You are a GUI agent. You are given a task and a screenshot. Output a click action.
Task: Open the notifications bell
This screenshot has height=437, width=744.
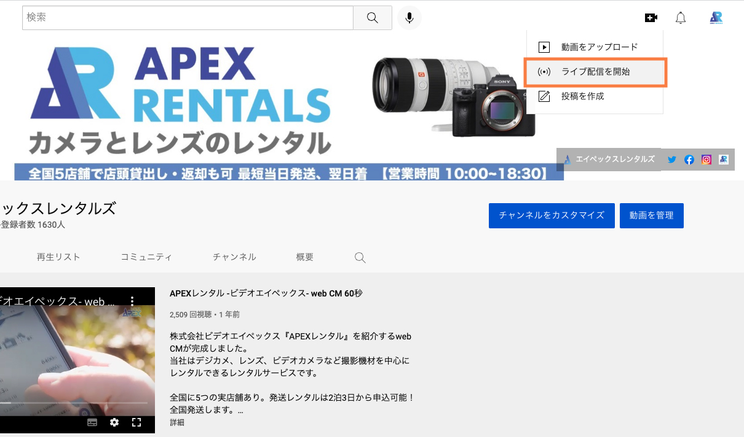[x=681, y=17]
